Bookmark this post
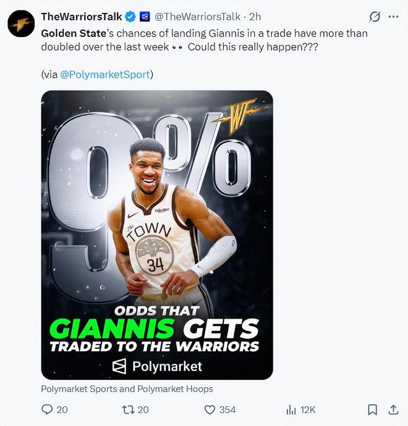408x426 pixels. [x=373, y=409]
